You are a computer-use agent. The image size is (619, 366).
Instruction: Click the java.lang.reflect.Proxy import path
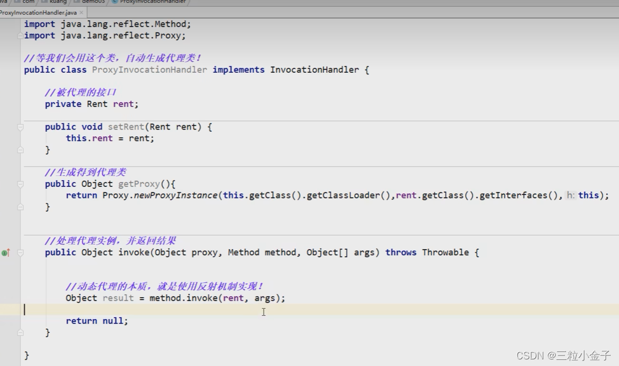121,35
